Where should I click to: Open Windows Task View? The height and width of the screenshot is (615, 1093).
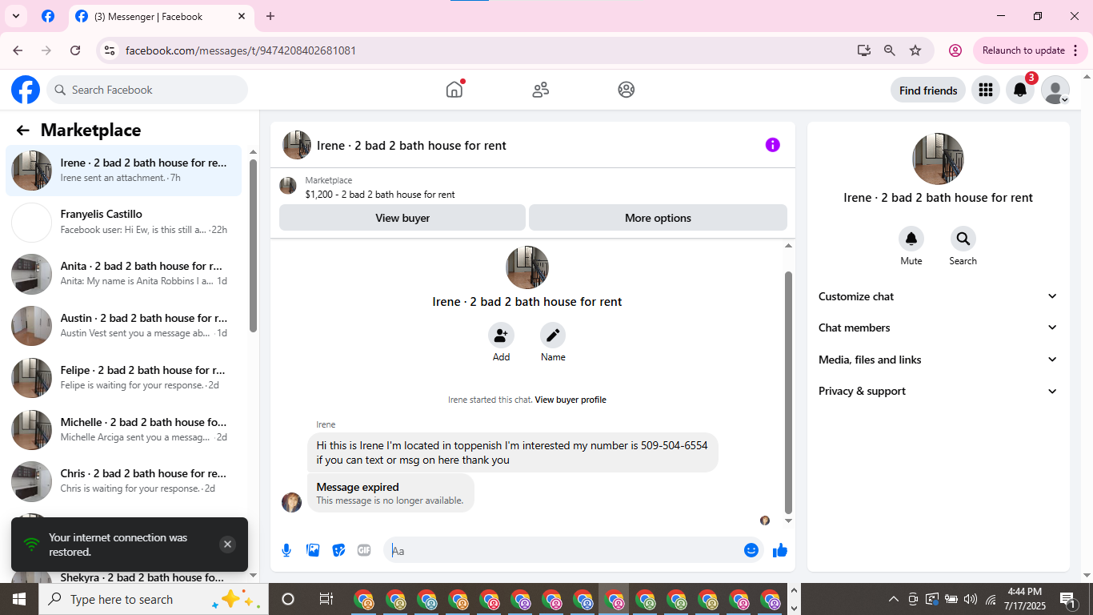tap(326, 599)
